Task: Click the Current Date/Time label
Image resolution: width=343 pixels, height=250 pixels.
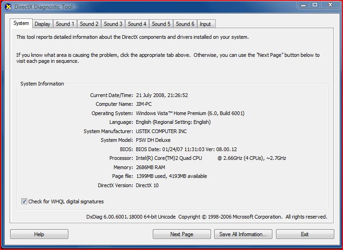Action: [x=112, y=95]
